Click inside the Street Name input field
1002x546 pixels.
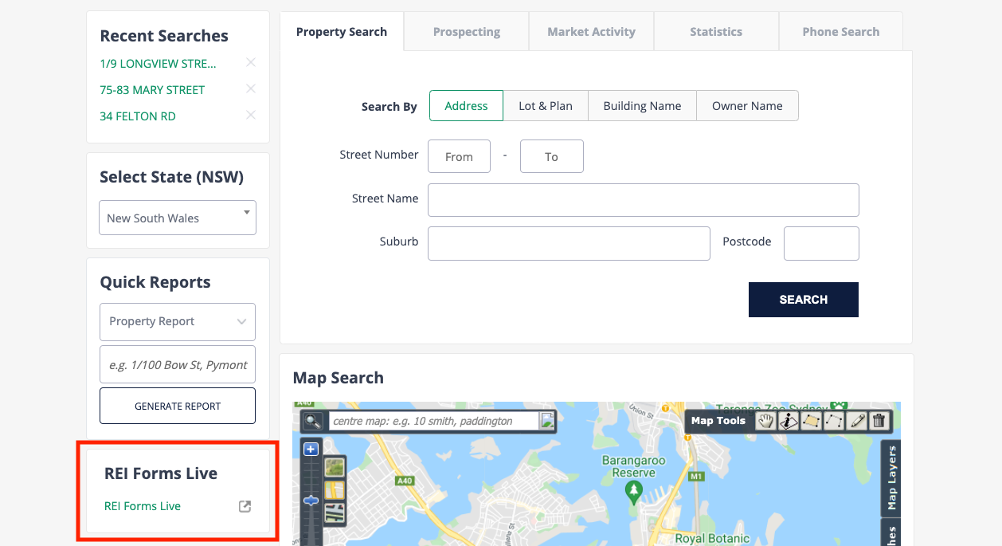pyautogui.click(x=643, y=199)
